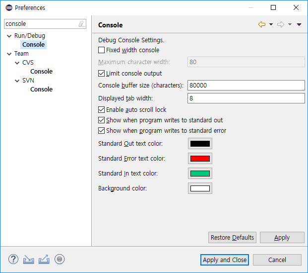
Task: Select Console under CVS
Action: [x=42, y=72]
